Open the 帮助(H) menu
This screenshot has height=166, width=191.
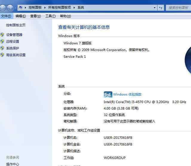[x=65, y=16]
